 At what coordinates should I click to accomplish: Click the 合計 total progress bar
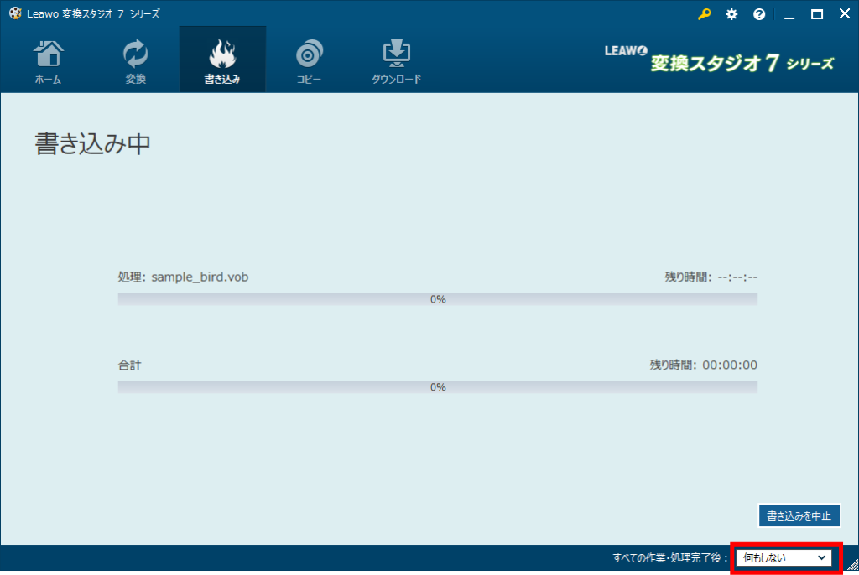pyautogui.click(x=437, y=387)
